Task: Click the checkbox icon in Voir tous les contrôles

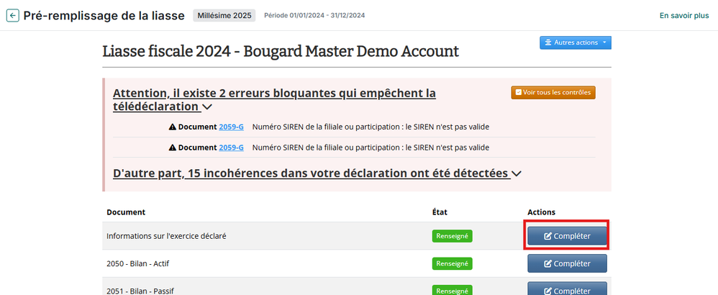Action: coord(518,92)
